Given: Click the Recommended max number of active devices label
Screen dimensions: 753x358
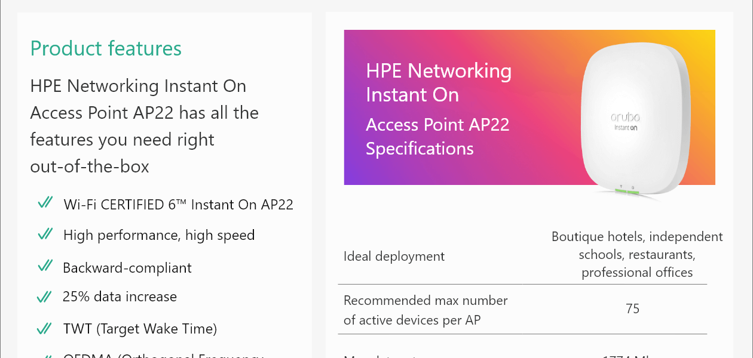Looking at the screenshot, I should [426, 310].
